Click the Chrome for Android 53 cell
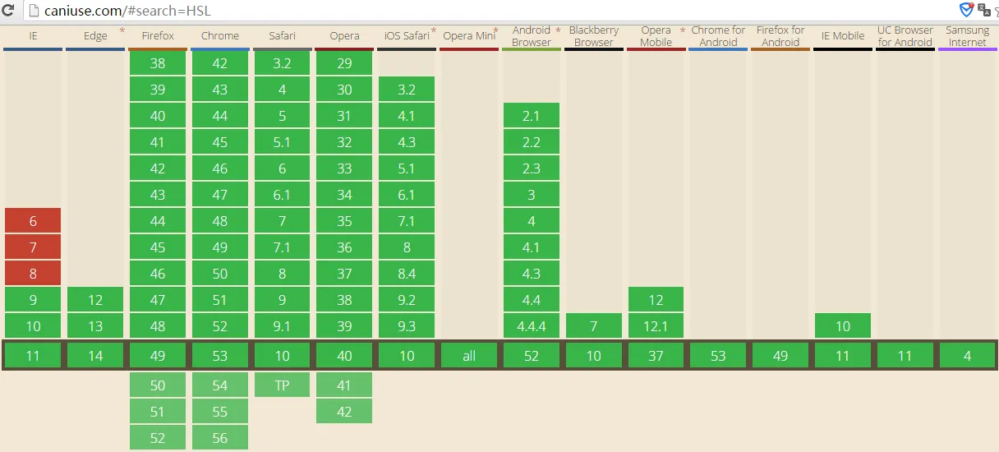Viewport: 999px width, 452px height. click(718, 355)
